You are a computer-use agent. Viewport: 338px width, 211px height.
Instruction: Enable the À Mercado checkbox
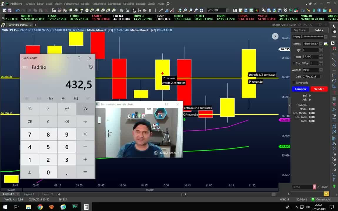[x=294, y=83]
